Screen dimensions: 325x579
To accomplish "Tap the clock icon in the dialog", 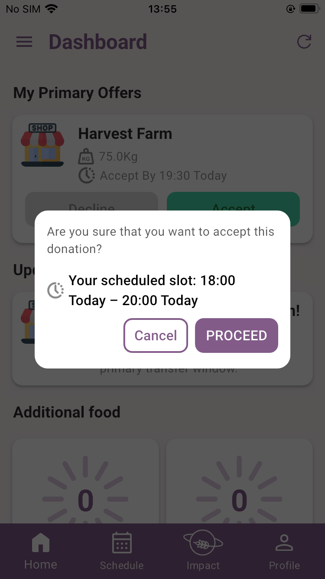I will (55, 290).
